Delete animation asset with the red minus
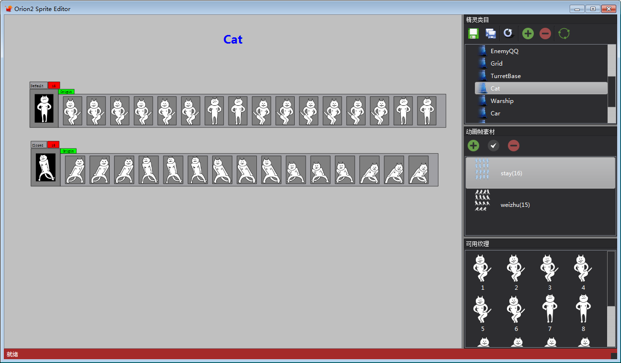Viewport: 621px width, 363px height. (x=513, y=146)
